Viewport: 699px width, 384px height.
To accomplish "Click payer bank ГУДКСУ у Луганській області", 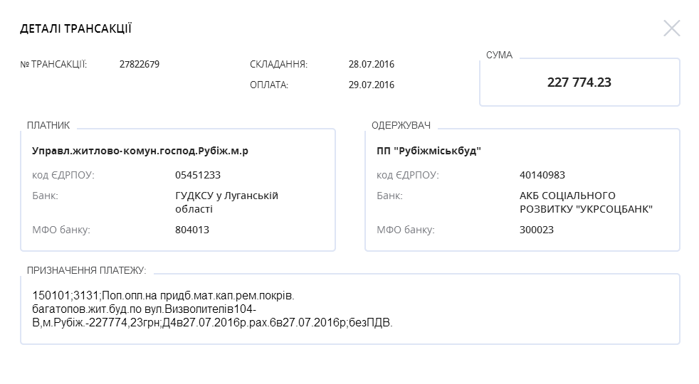I will point(226,202).
